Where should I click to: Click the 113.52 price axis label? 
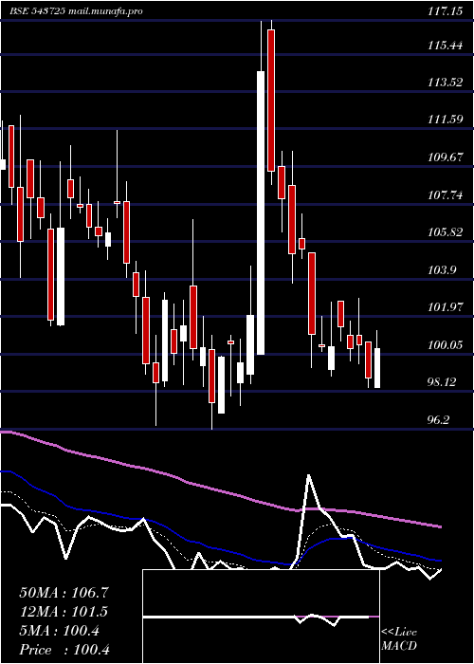(x=445, y=83)
